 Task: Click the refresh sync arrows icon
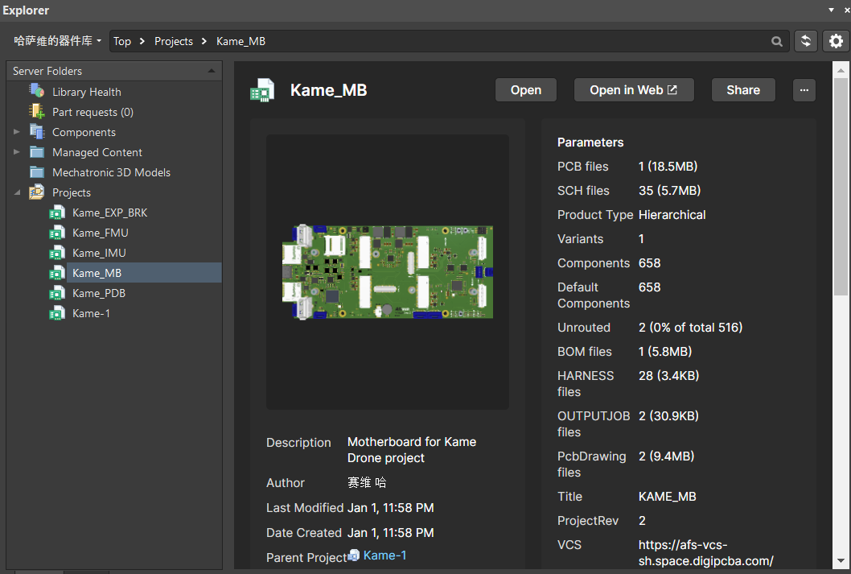806,41
